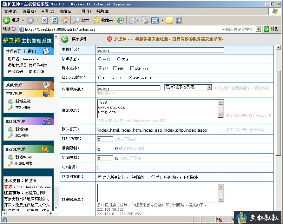Click the magnifier icon beside MySQL列表
Viewport: 283px width, 224px height.
[10, 164]
